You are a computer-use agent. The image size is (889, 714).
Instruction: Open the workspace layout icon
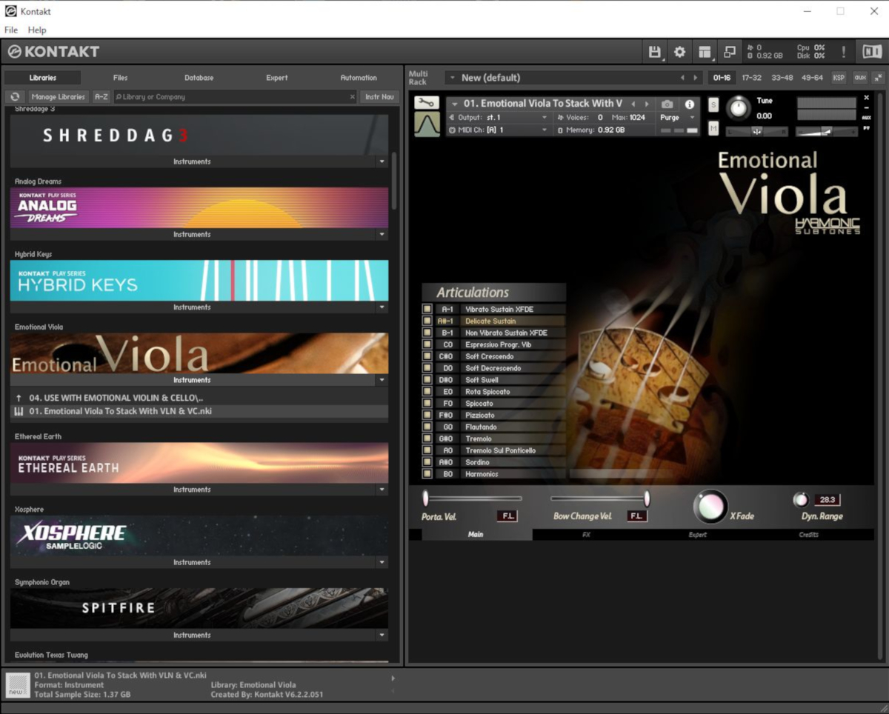705,52
